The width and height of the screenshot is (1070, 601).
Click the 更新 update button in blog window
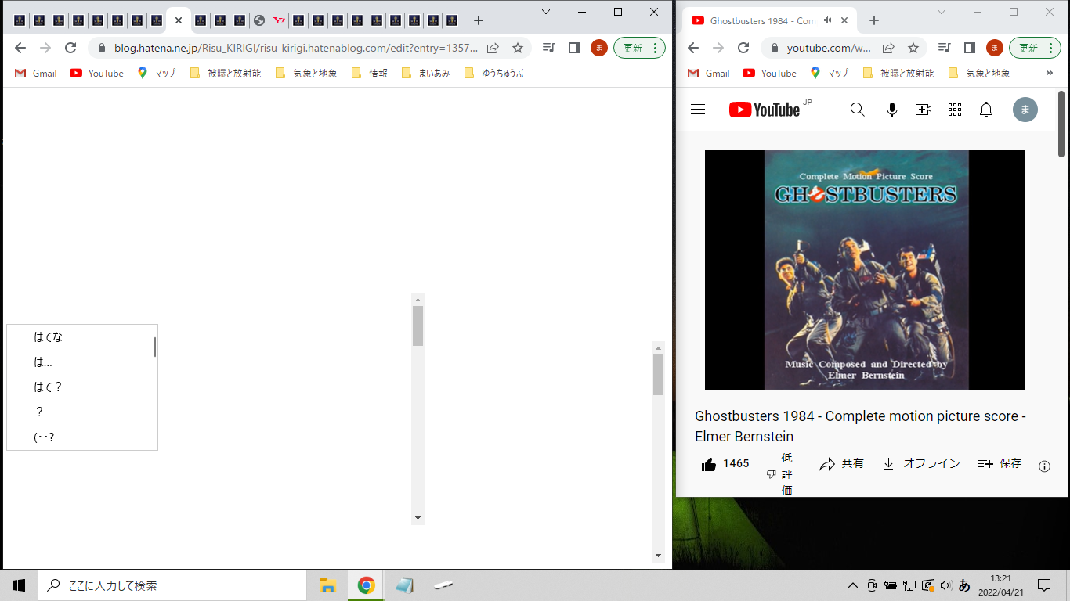(x=639, y=48)
